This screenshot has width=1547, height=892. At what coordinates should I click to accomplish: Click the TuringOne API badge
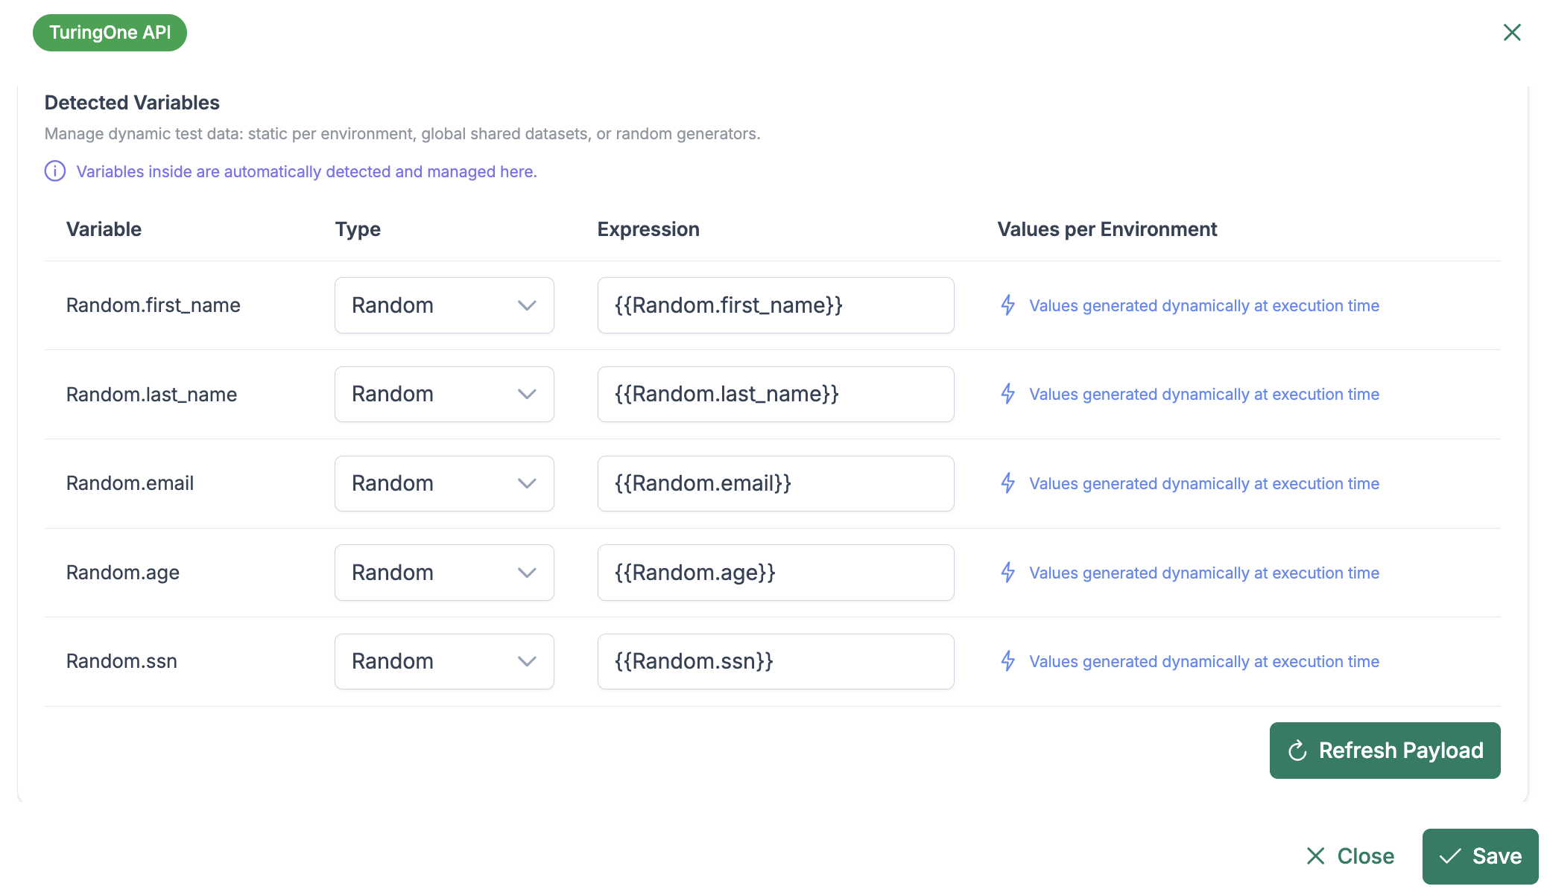110,33
